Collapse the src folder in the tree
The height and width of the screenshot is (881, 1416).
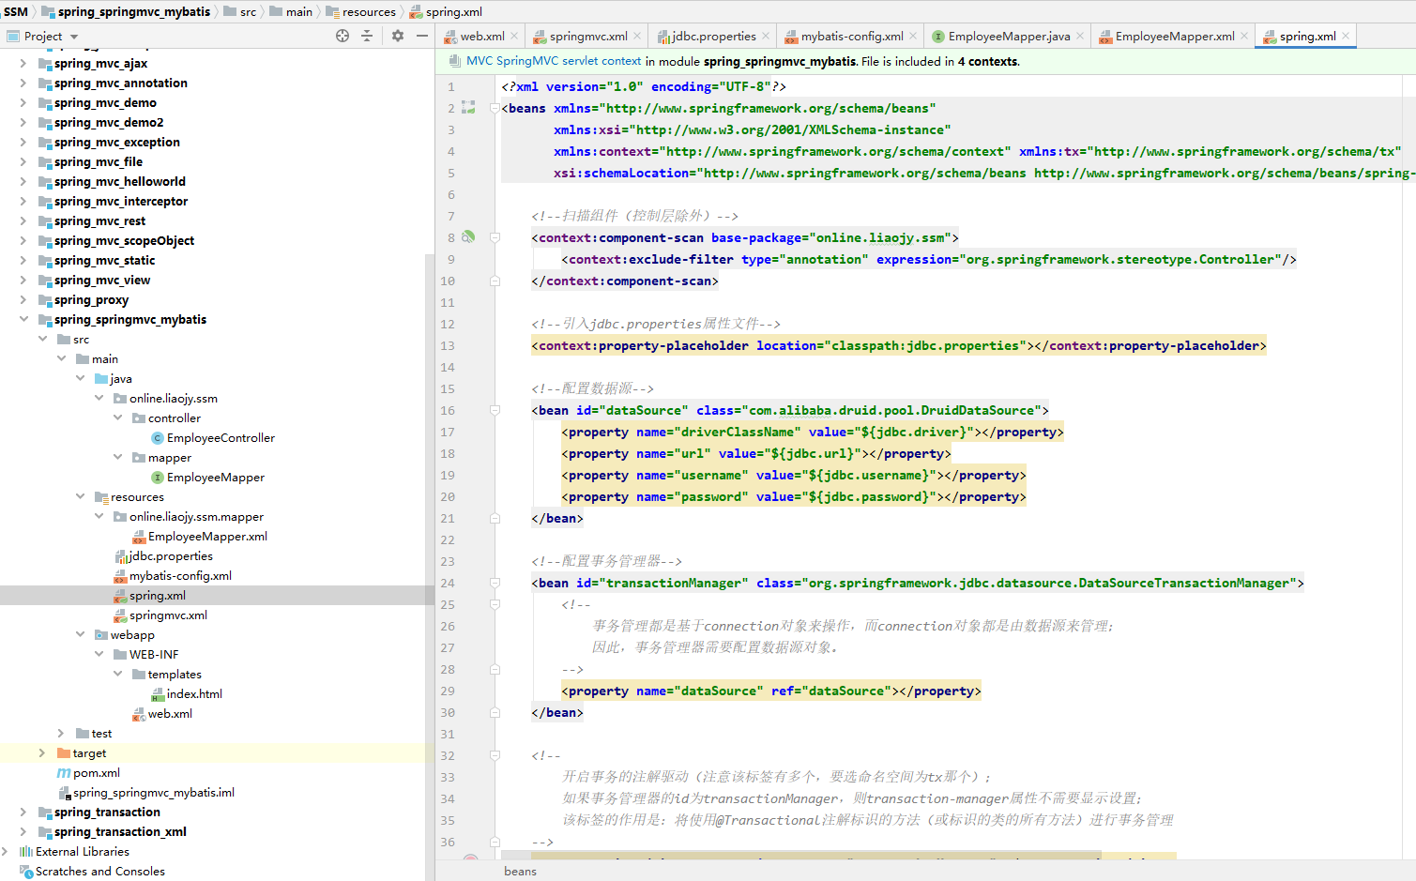[x=42, y=339]
